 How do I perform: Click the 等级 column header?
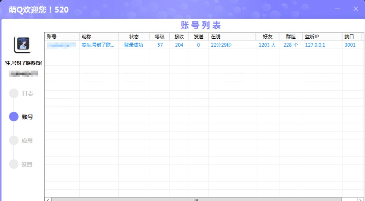(160, 37)
